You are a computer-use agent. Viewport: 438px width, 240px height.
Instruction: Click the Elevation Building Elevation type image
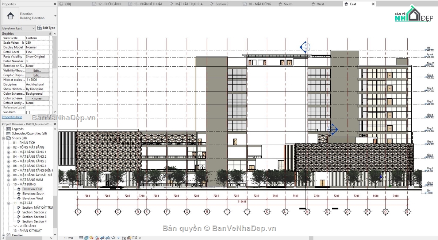[10, 16]
